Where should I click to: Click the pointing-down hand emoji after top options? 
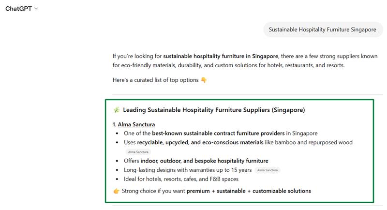click(x=204, y=80)
